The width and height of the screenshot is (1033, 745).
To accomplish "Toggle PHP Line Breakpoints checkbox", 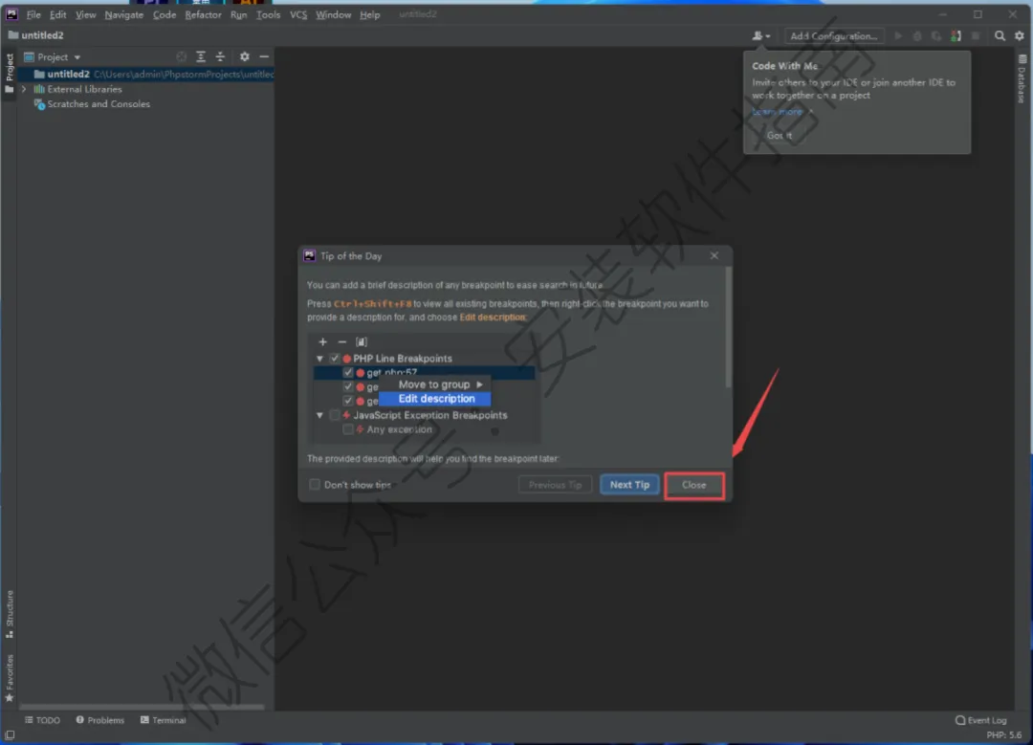I will [335, 359].
